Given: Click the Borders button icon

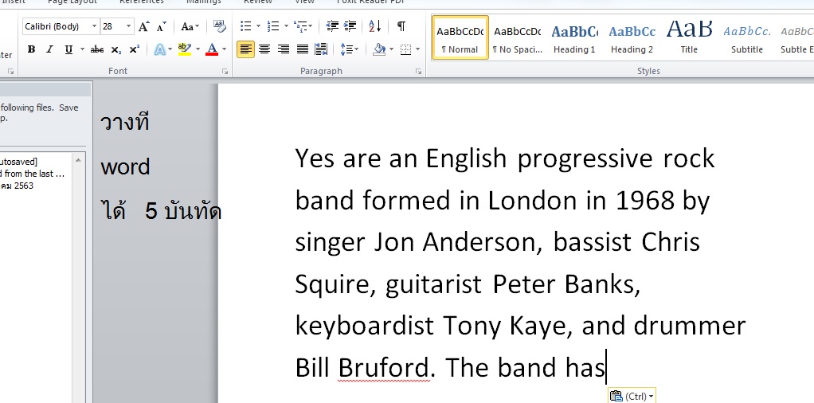Looking at the screenshot, I should (x=406, y=49).
